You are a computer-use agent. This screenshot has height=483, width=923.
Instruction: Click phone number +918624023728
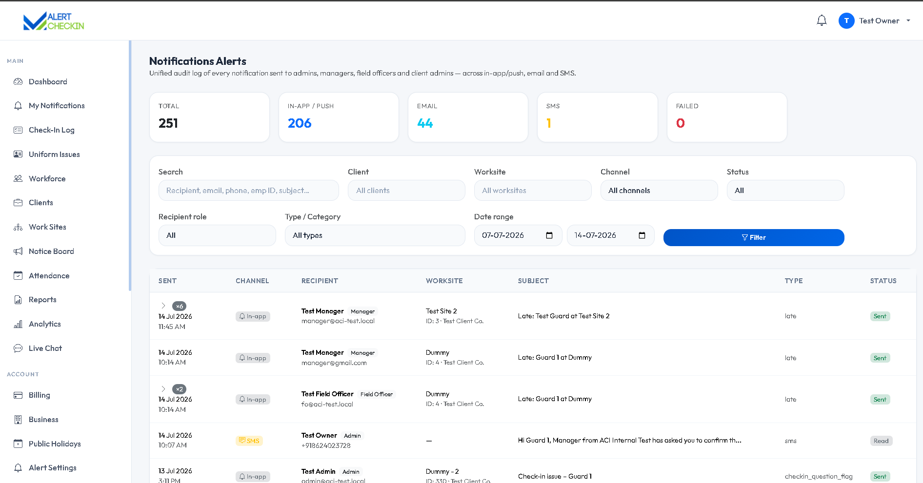[x=326, y=445]
